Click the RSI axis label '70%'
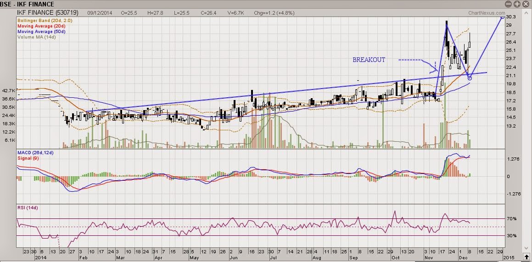Viewport: 532px width, 262px height. point(512,219)
